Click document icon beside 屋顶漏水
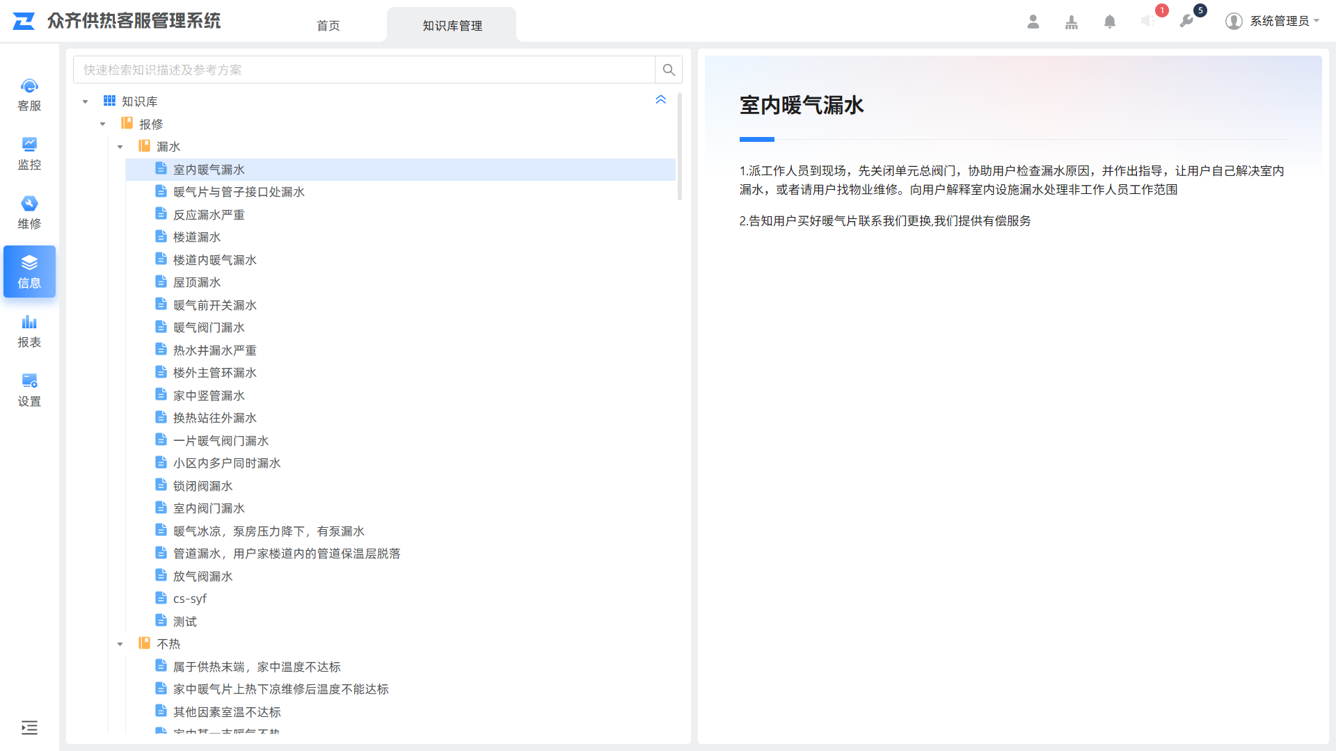Viewport: 1336px width, 751px height. [161, 282]
